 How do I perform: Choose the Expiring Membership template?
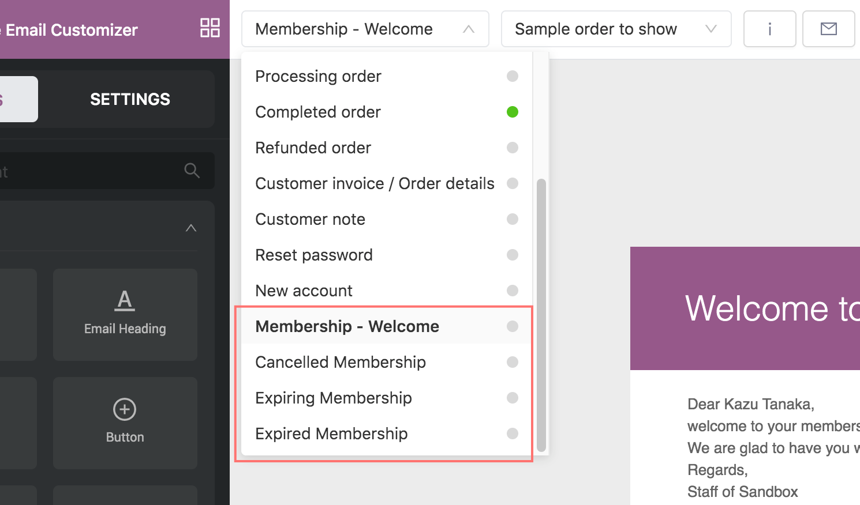coord(386,398)
